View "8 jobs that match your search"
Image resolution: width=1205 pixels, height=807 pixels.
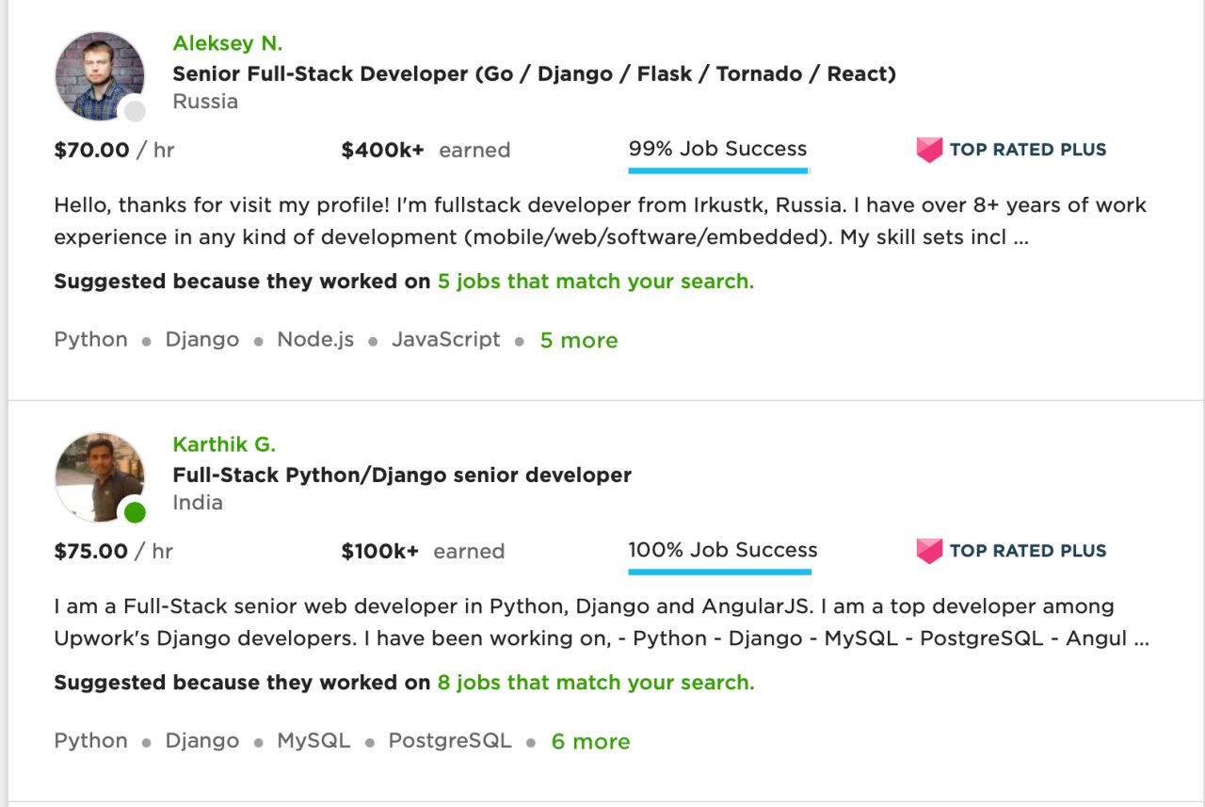coord(596,683)
